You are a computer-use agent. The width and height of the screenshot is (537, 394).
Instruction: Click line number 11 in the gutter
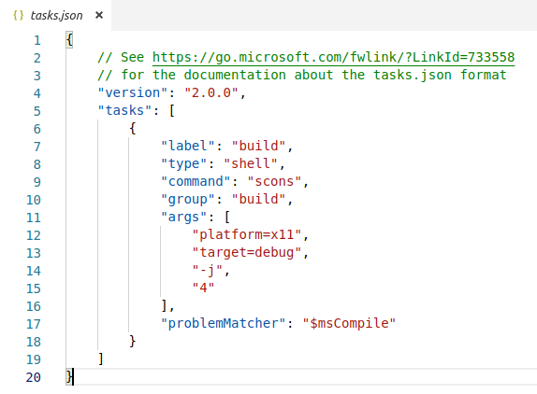tap(34, 218)
